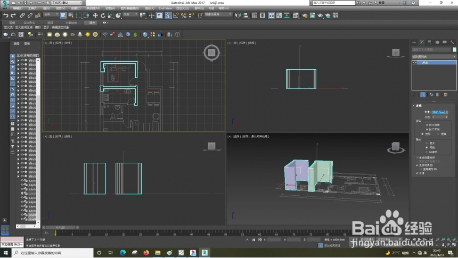458x258 pixels.
Task: Open the Curve Editor icon
Action: click(x=279, y=15)
